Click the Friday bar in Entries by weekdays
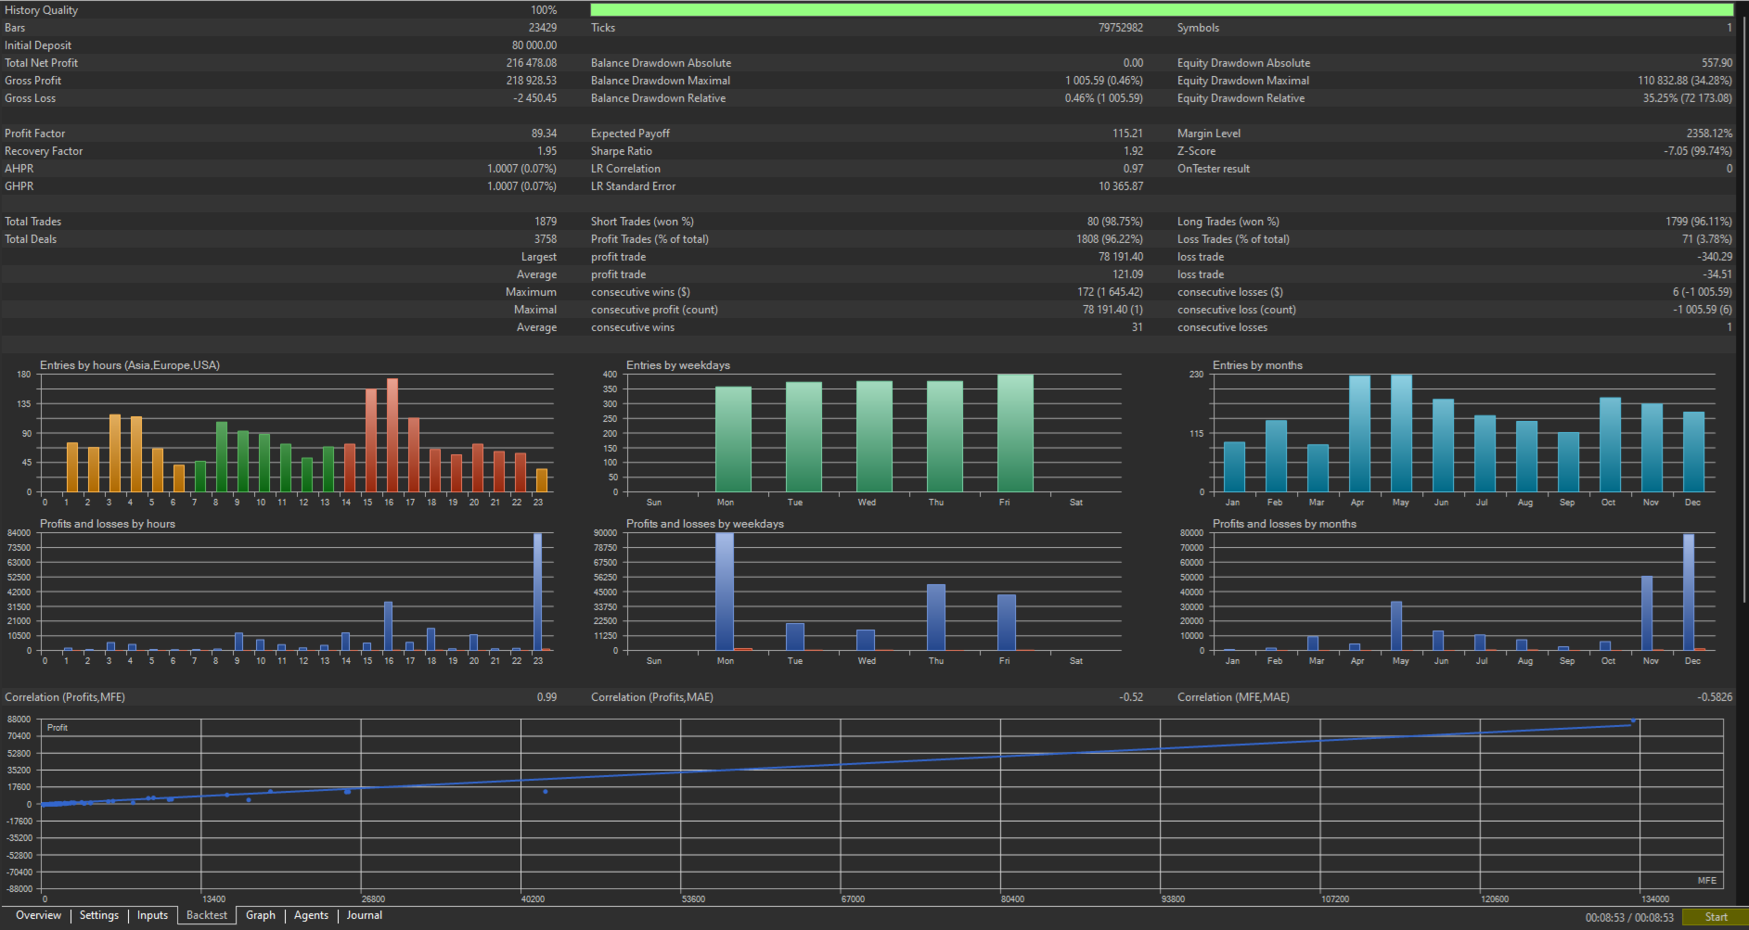Screen dimensions: 1749x930 [x=1015, y=433]
